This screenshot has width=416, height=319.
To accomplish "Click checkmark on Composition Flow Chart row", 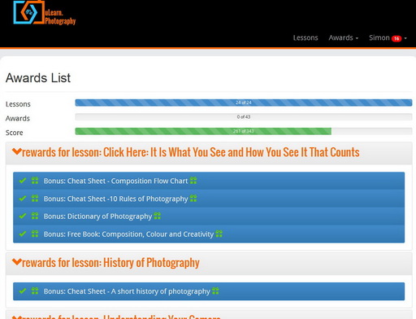I will click(x=23, y=181).
